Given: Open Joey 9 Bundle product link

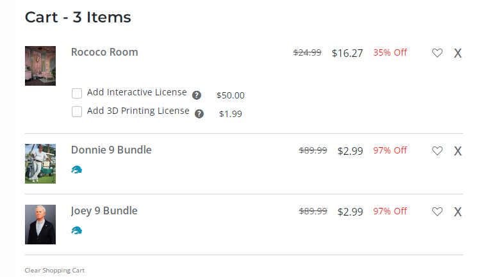Looking at the screenshot, I should click(x=104, y=211).
